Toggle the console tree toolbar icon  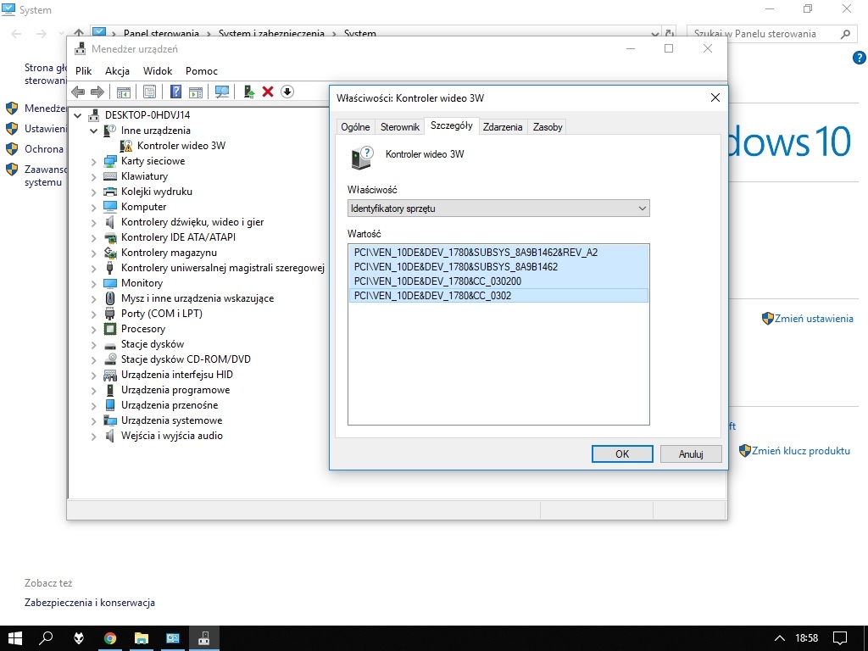pyautogui.click(x=124, y=92)
